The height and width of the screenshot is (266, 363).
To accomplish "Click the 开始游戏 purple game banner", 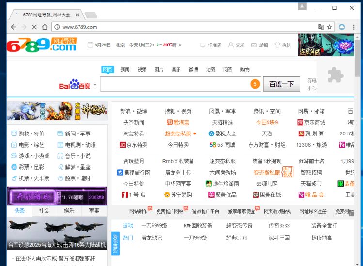I will tap(57, 196).
